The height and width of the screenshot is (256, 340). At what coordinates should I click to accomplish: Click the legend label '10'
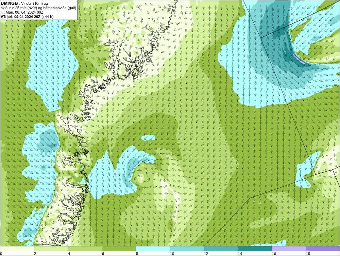pos(172,254)
